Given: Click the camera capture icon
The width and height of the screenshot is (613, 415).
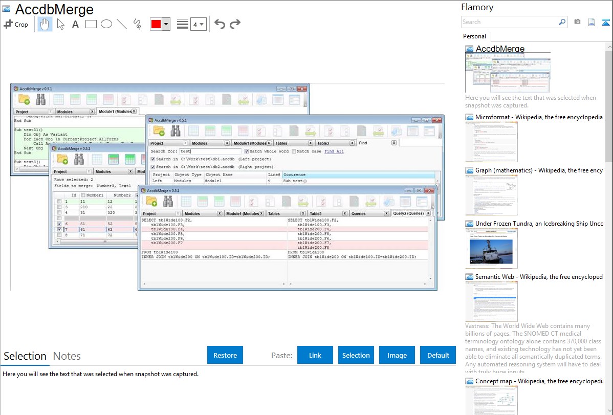Looking at the screenshot, I should (577, 22).
